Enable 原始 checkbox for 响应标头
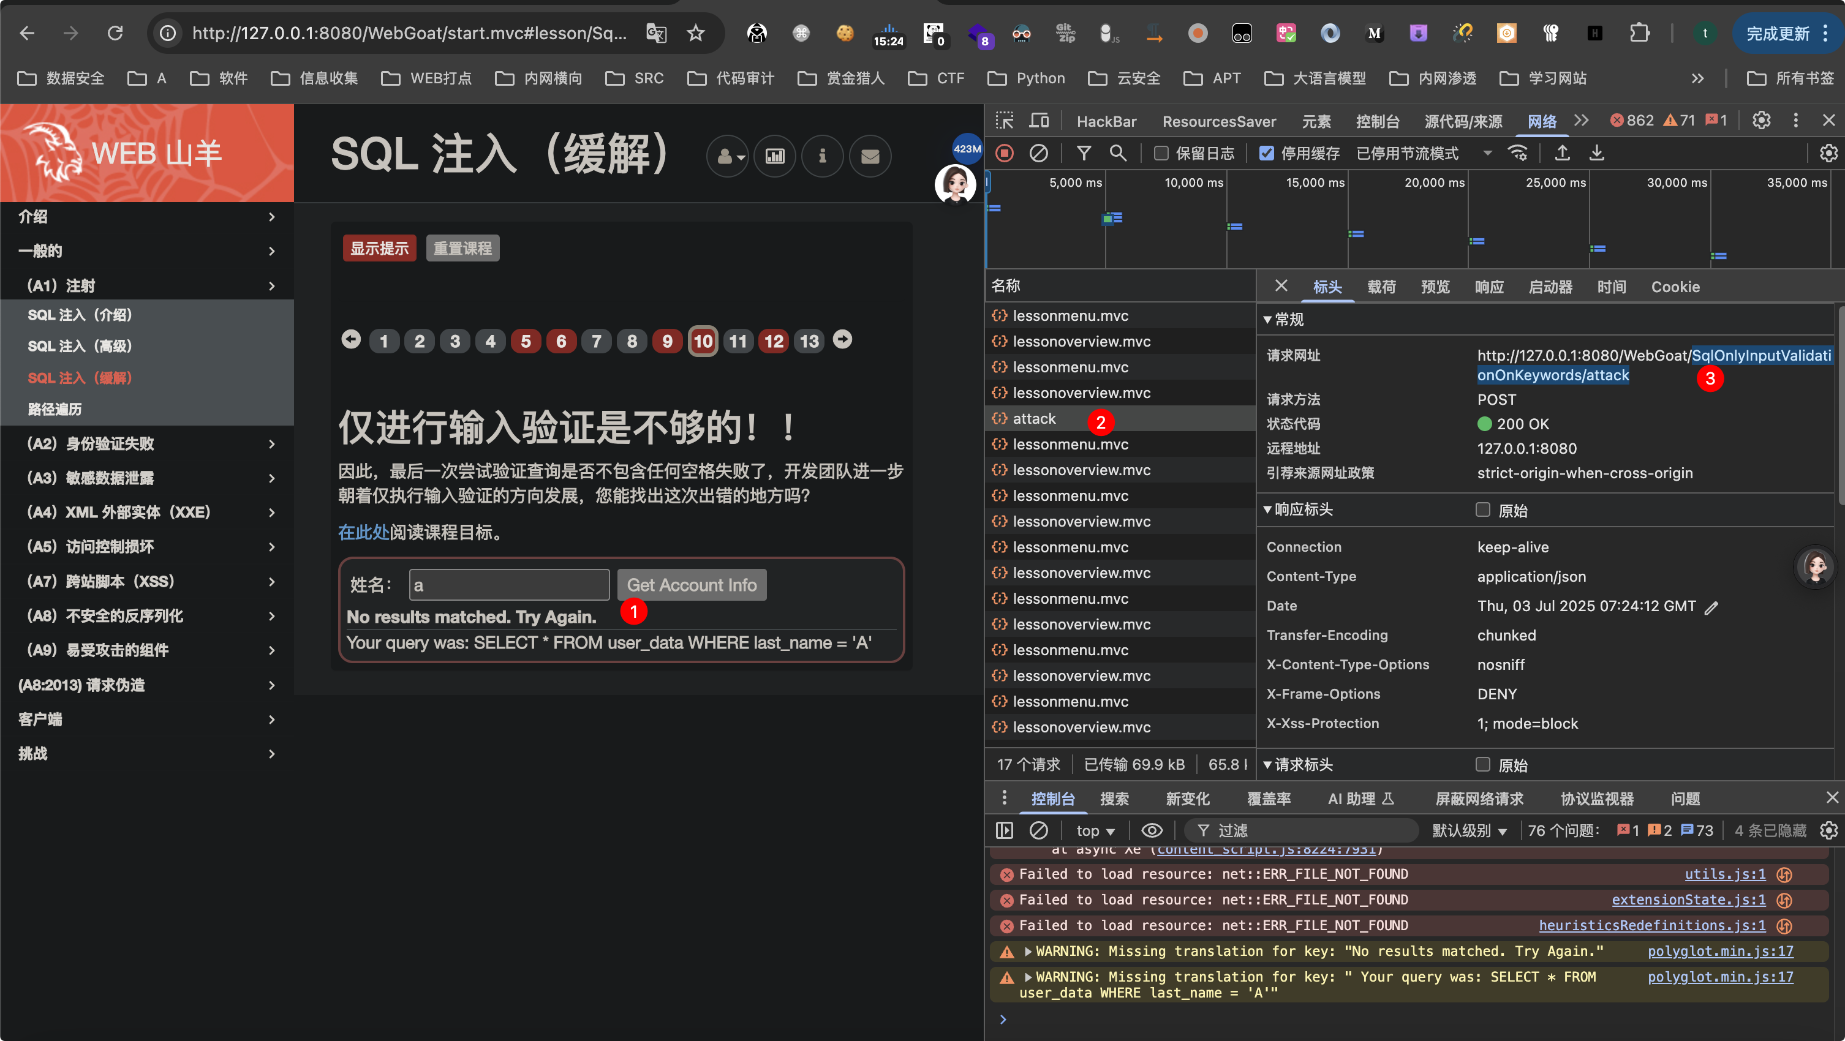Viewport: 1845px width, 1041px height. coord(1482,509)
